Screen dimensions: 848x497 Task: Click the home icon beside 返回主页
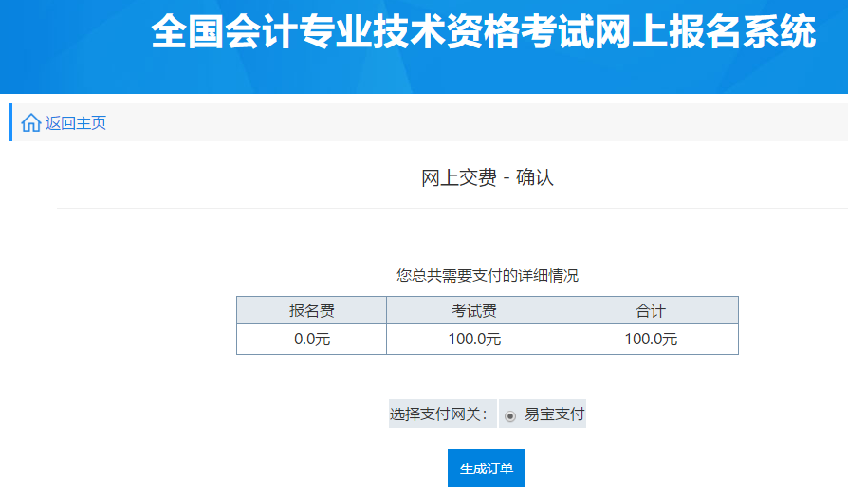31,122
